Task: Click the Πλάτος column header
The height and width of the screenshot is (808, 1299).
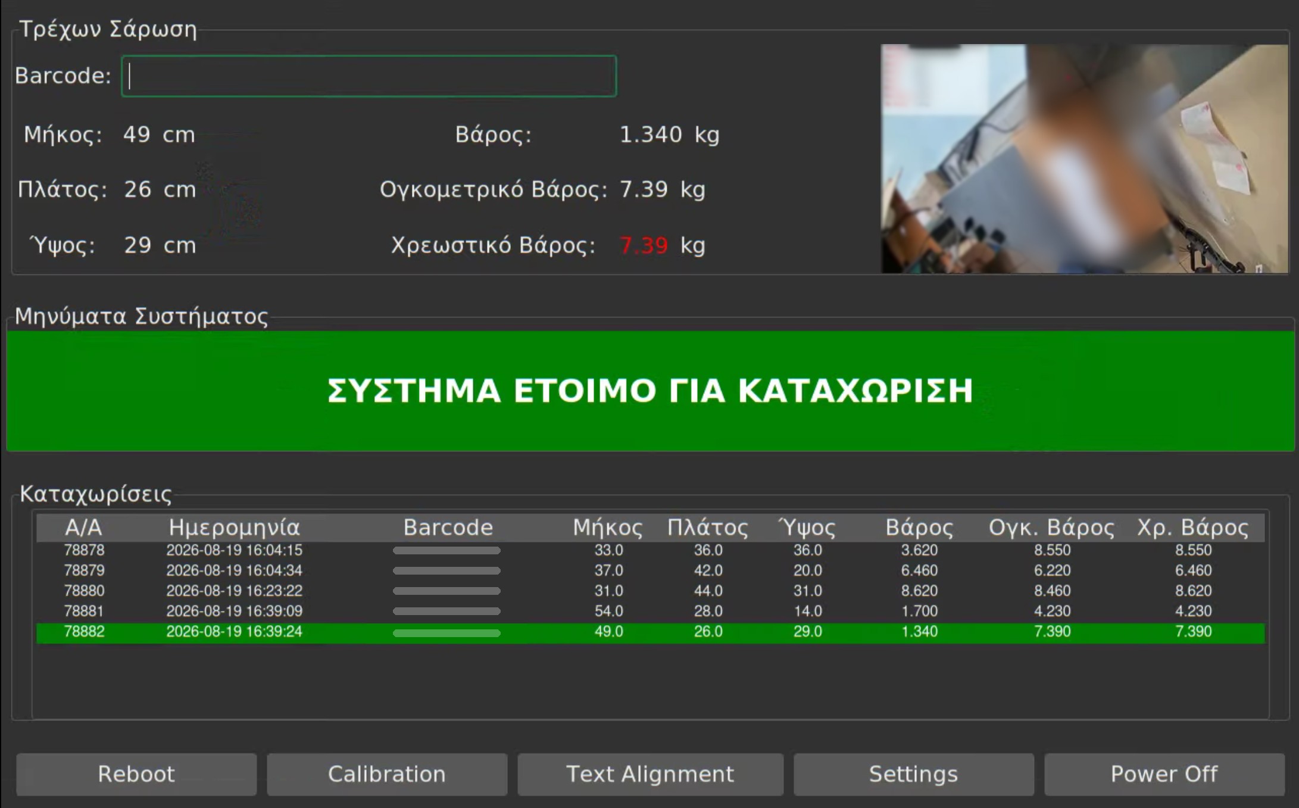Action: pyautogui.click(x=708, y=528)
